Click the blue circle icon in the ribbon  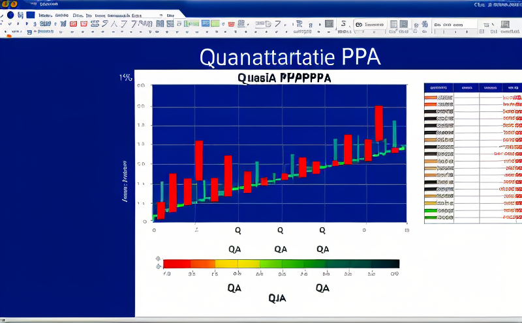point(10,15)
